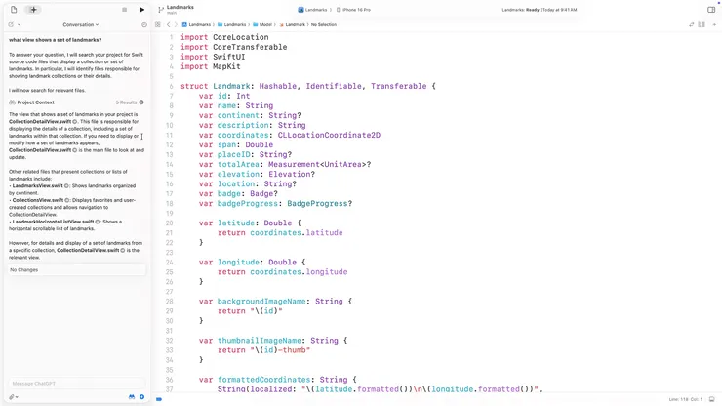
Task: Open the main branch source control icon
Action: [x=161, y=10]
